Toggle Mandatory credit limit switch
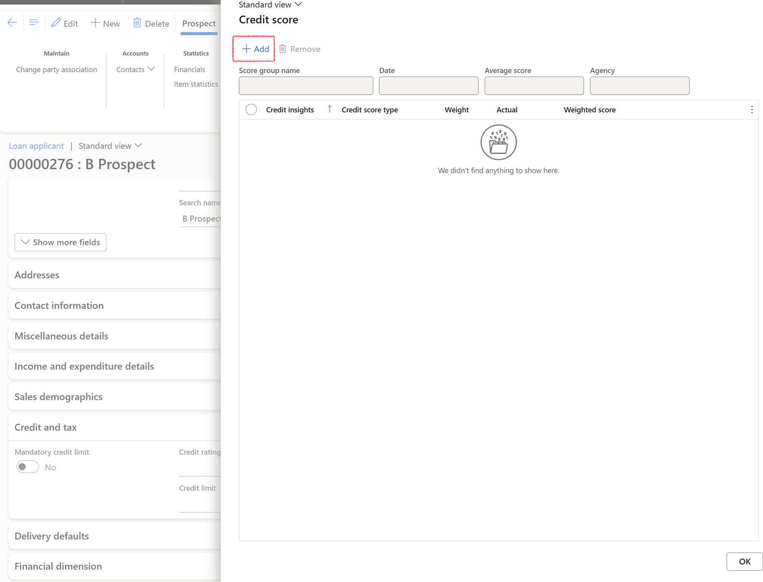The width and height of the screenshot is (763, 582). point(28,467)
